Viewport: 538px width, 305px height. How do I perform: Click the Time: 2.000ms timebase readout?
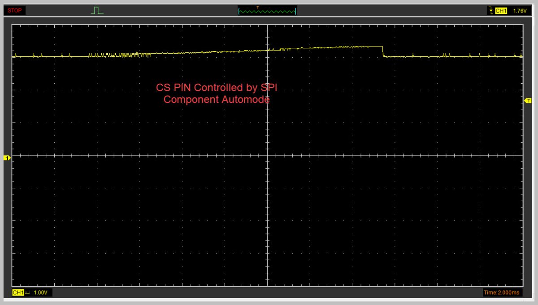click(502, 292)
